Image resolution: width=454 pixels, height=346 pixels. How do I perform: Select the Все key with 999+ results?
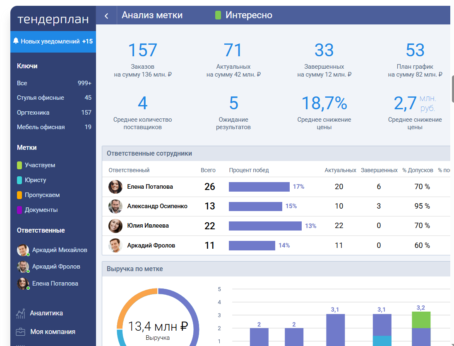(54, 83)
